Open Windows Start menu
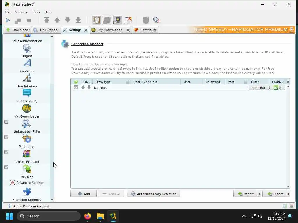 9,216
